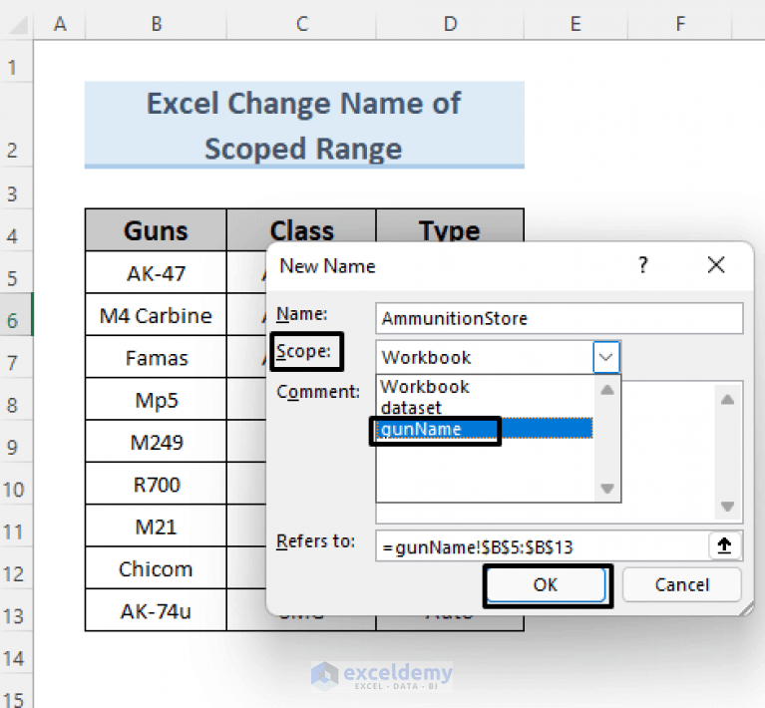Select column E header
Viewport: 765px width, 708px height.
pos(575,23)
